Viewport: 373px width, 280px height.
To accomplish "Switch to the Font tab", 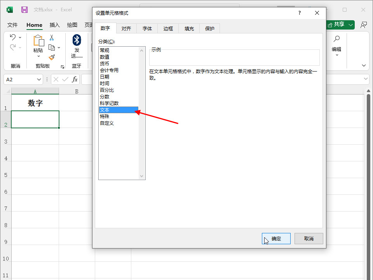I will 147,28.
